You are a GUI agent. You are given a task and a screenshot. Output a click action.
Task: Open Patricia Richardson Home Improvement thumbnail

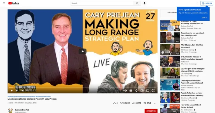pos(170,97)
